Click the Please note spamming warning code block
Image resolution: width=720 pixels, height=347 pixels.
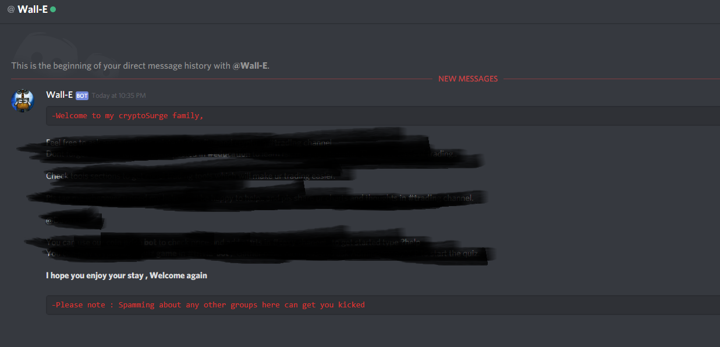point(383,304)
